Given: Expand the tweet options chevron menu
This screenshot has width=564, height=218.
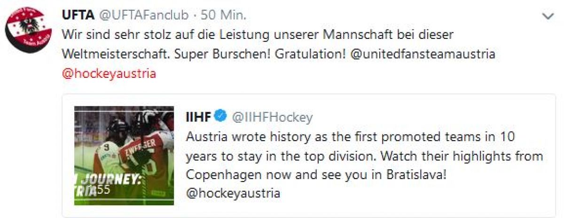Looking at the screenshot, I should pos(548,17).
